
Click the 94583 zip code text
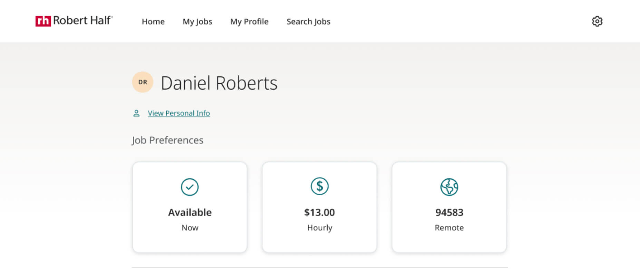pos(449,213)
